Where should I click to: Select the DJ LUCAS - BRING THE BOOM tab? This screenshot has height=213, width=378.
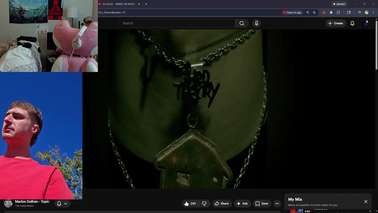tap(118, 4)
